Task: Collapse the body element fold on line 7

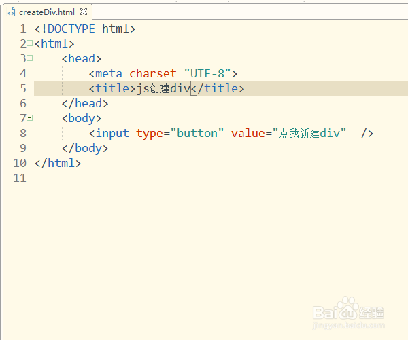Action: pos(30,118)
